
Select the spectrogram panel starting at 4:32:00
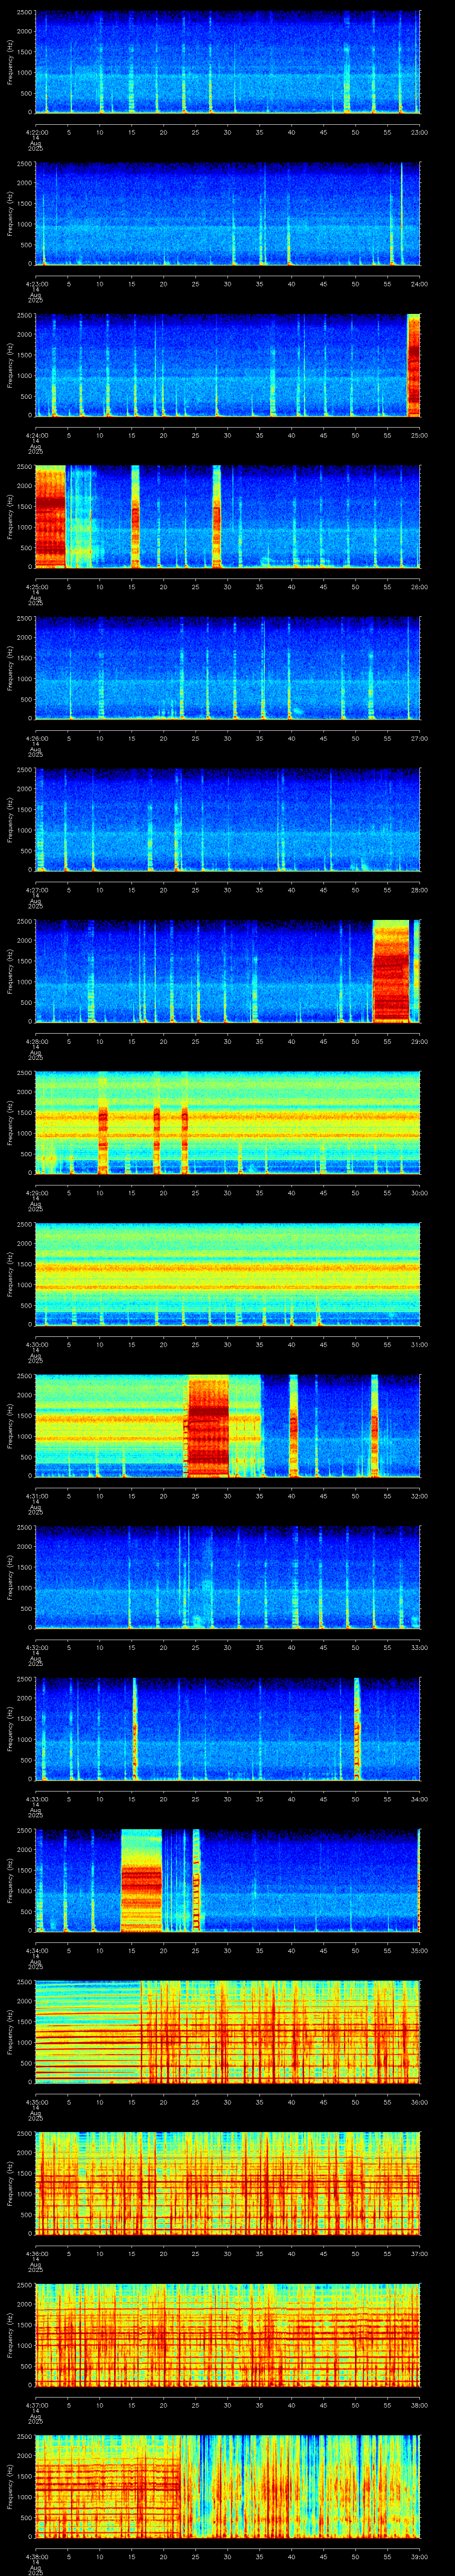227,1577
